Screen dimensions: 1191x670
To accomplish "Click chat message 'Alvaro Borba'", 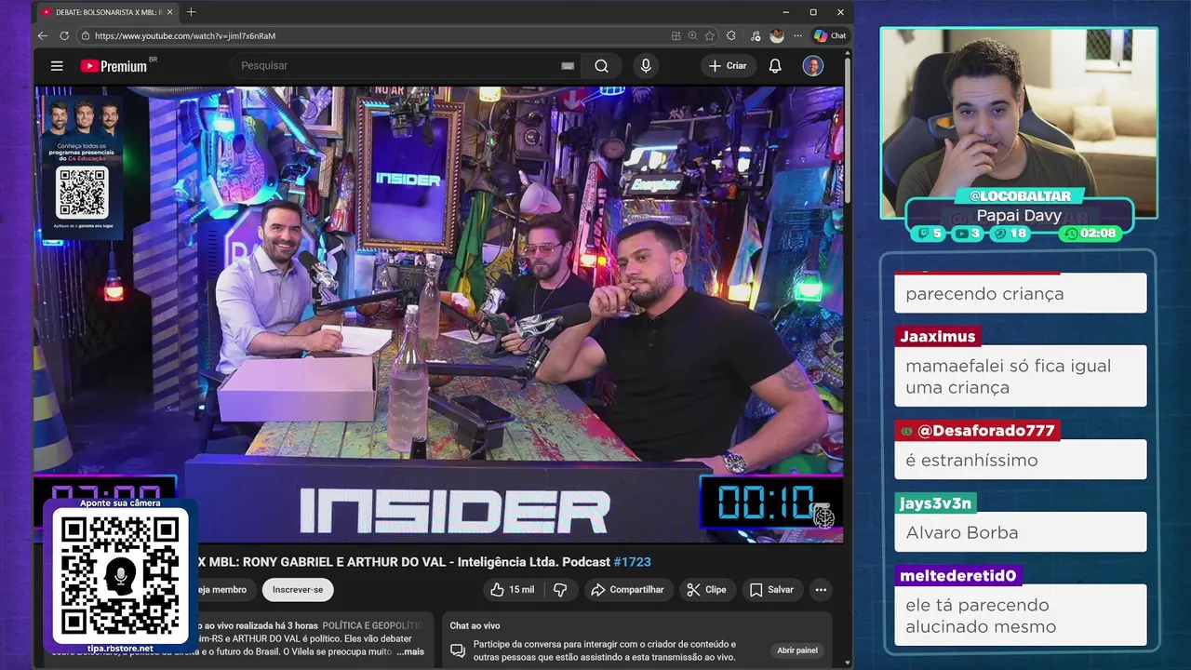I will coord(1021,532).
